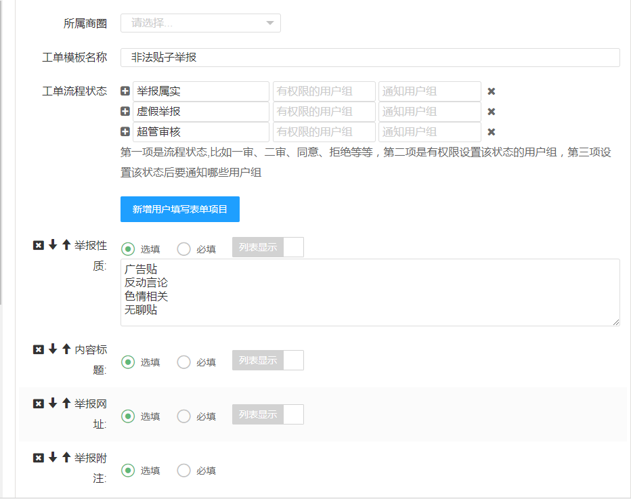Open permitted user group selector for 举报属实
Screen dimensions: 631x499
tap(324, 91)
